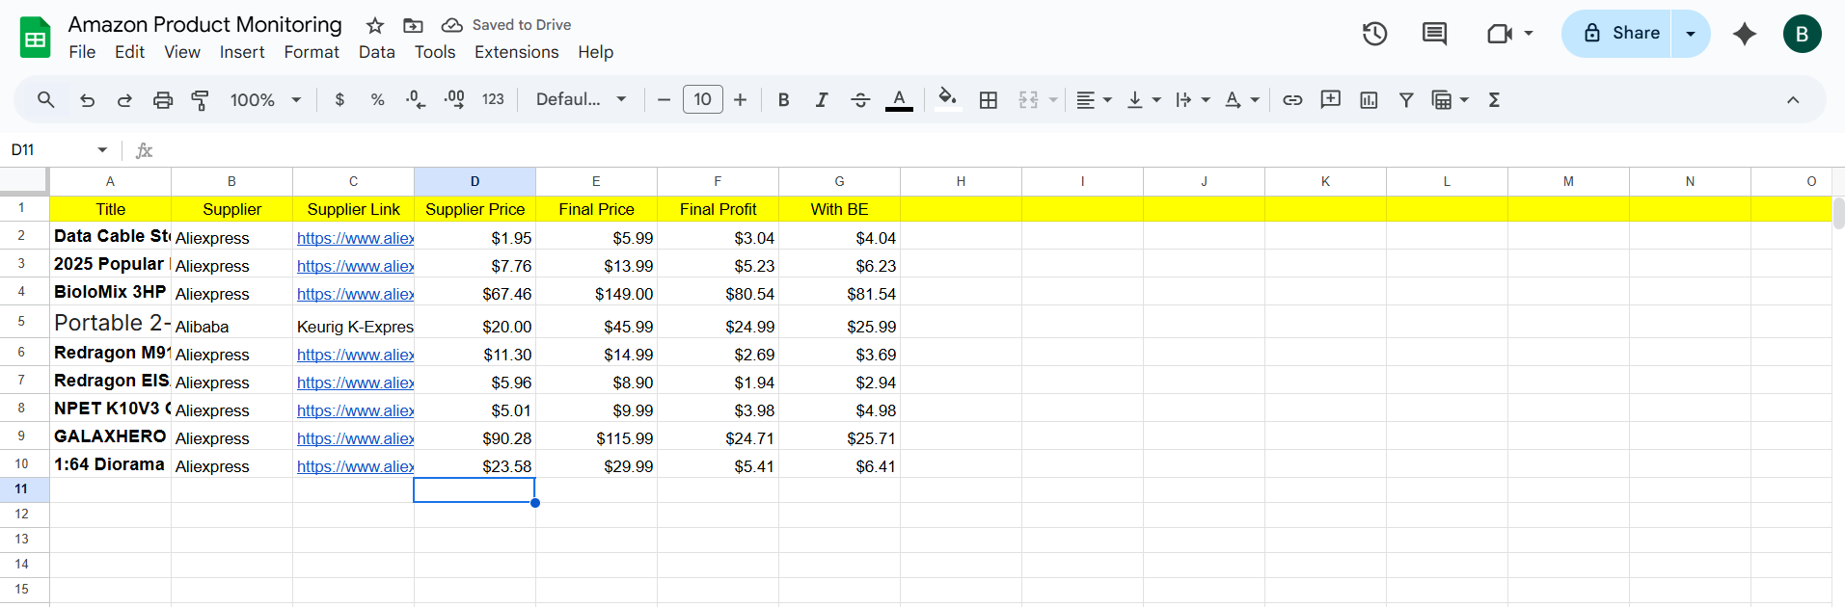Open version history clock icon
1845x607 pixels.
(1374, 34)
